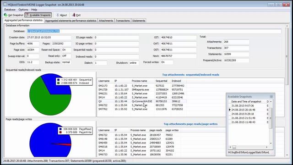Select the SM7762 row in sequential reads table
Viewport: 293px width, 165px height.
(x=141, y=109)
